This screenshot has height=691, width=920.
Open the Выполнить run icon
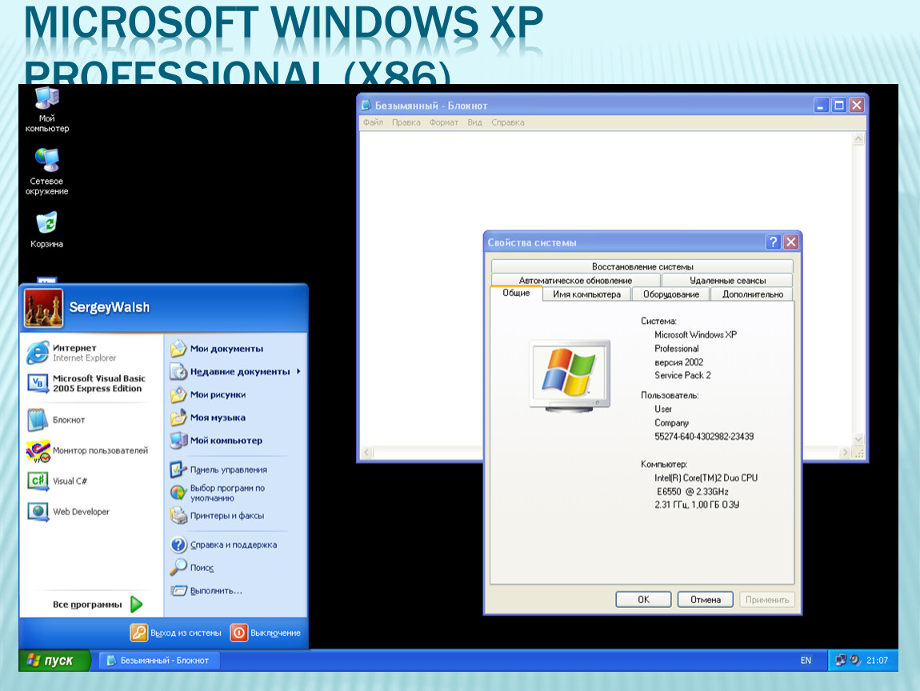(x=178, y=591)
